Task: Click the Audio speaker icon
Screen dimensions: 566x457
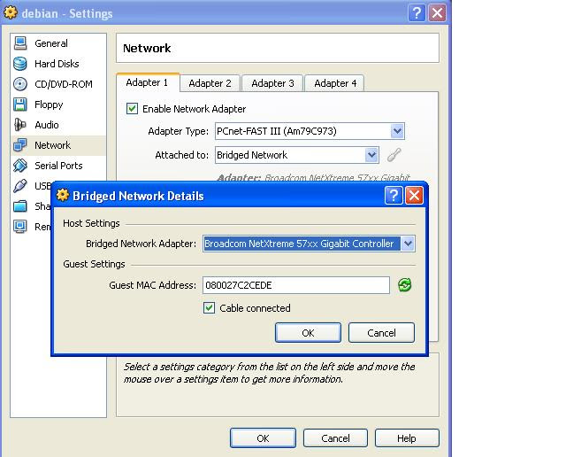Action: 20,125
